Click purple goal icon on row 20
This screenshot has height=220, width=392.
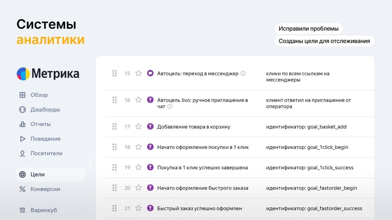150,188
